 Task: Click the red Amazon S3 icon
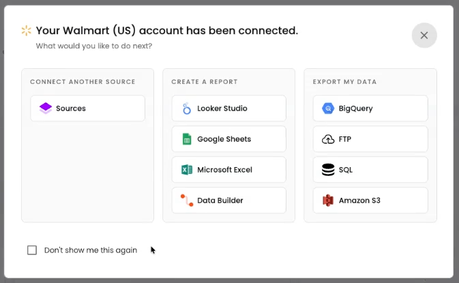click(328, 200)
